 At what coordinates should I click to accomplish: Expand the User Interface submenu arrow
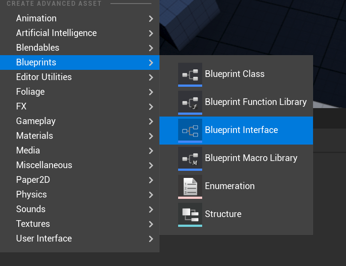(x=151, y=239)
